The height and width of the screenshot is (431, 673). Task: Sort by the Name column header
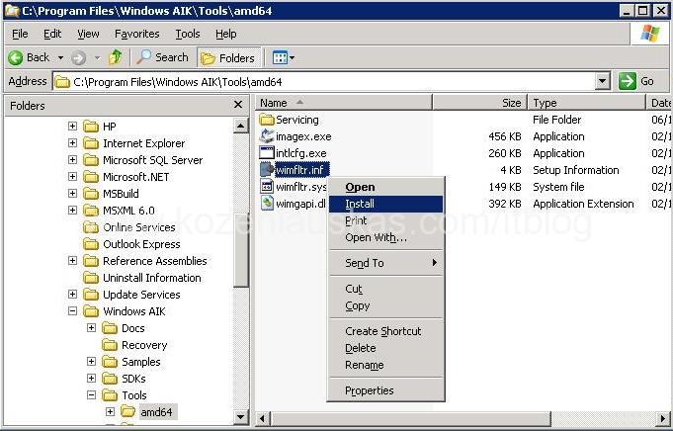pos(344,103)
